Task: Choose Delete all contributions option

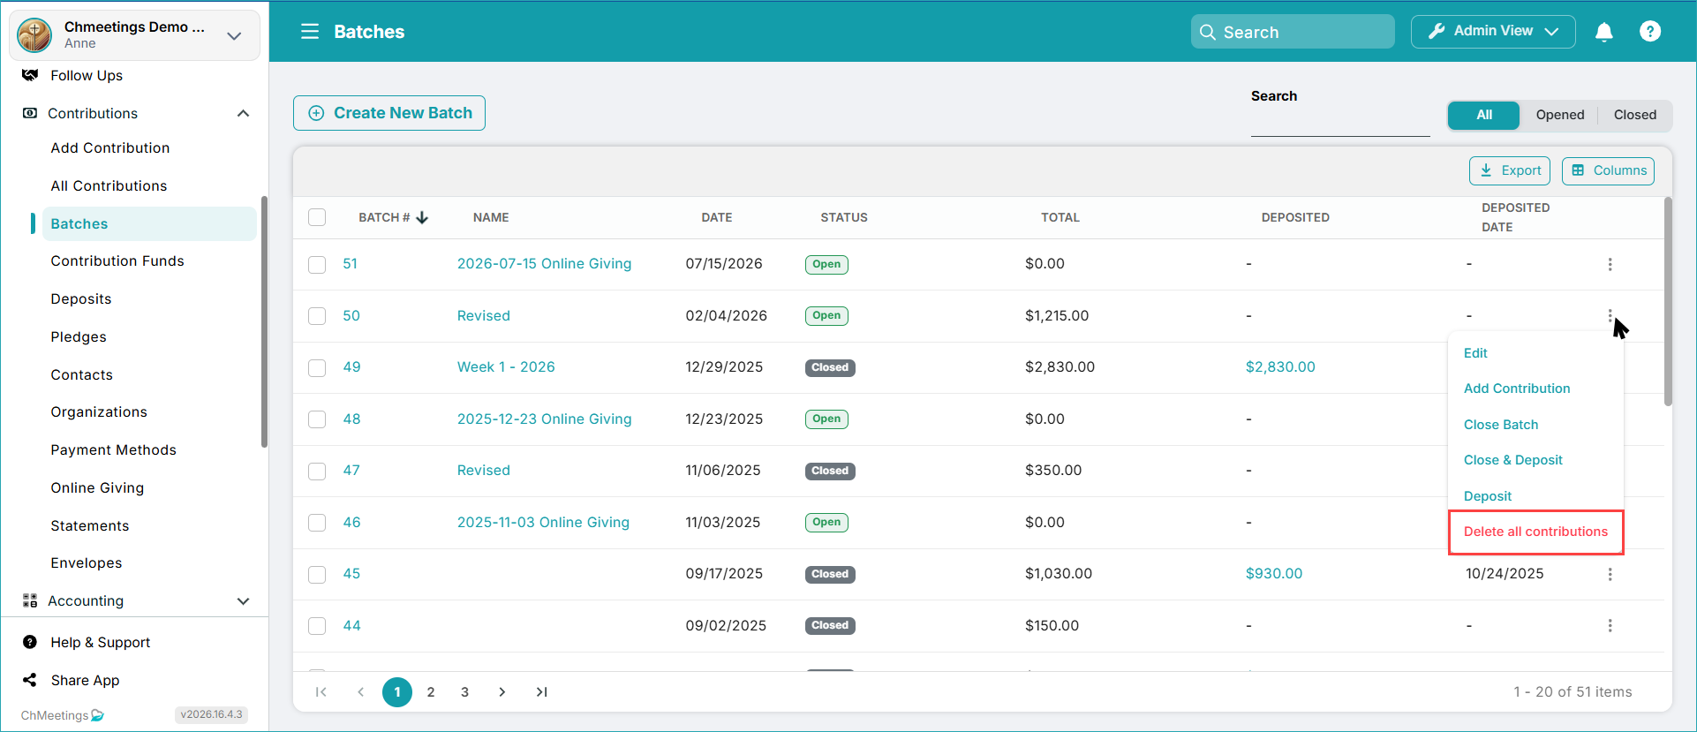Action: 1535,532
